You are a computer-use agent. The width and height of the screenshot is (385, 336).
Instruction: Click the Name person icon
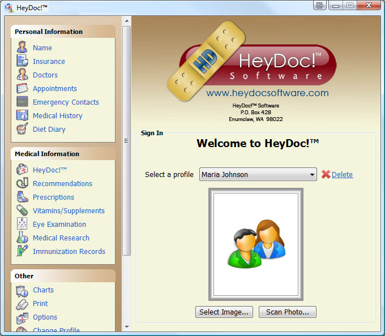22,47
